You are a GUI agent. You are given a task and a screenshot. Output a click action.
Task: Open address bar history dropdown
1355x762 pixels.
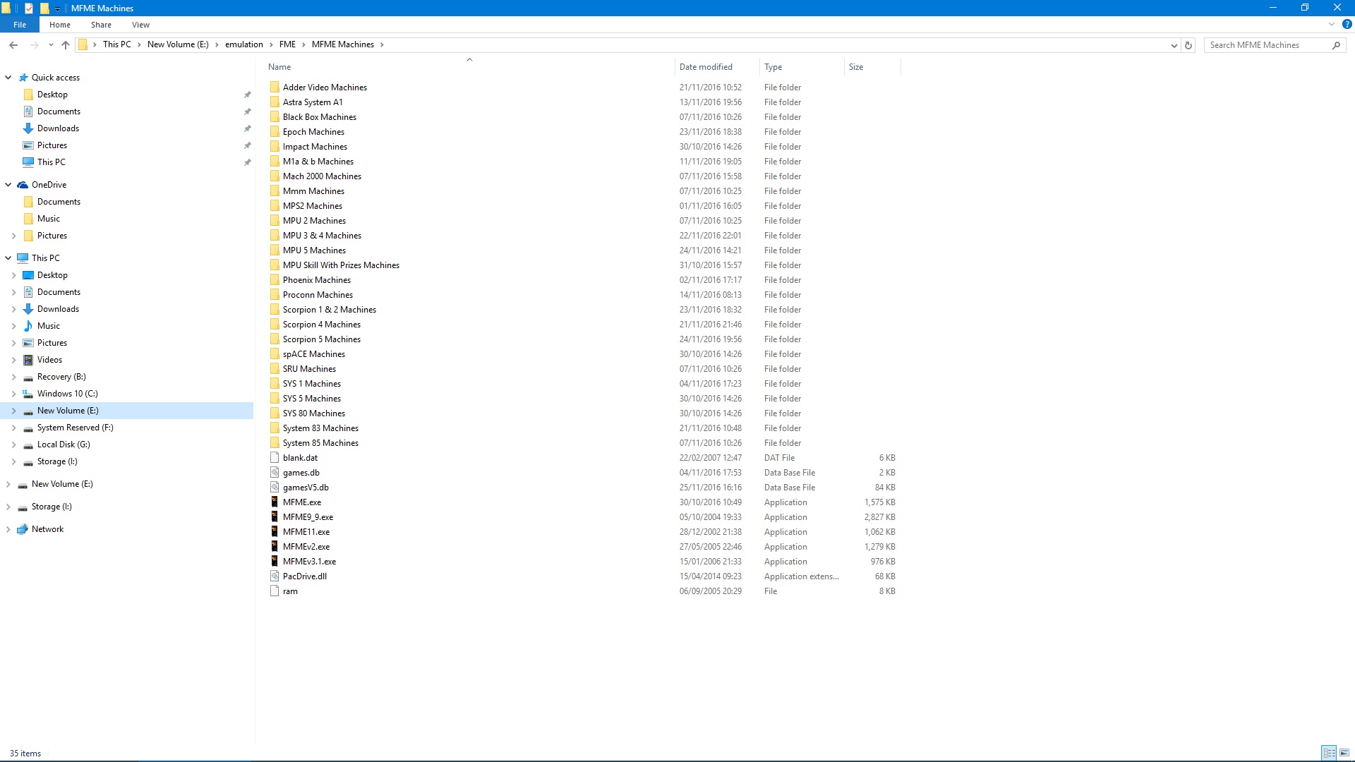point(1174,45)
